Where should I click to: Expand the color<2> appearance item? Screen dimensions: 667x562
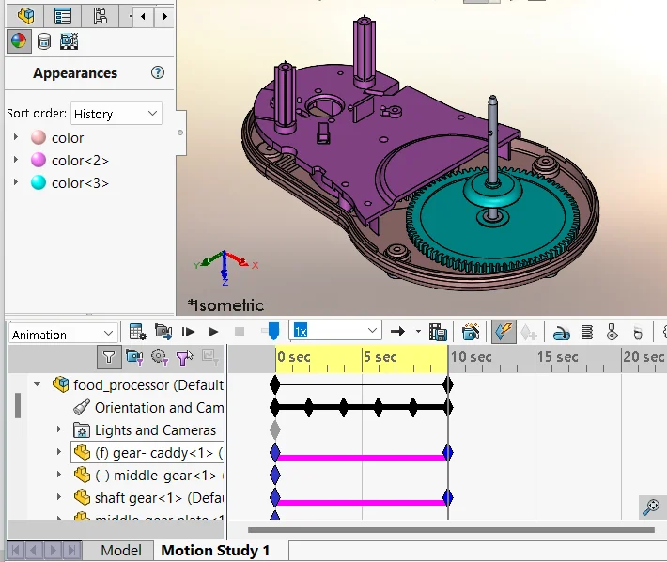click(16, 160)
